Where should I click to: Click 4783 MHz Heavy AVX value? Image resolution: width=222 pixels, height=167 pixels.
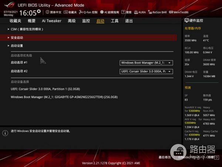(x=209, y=124)
